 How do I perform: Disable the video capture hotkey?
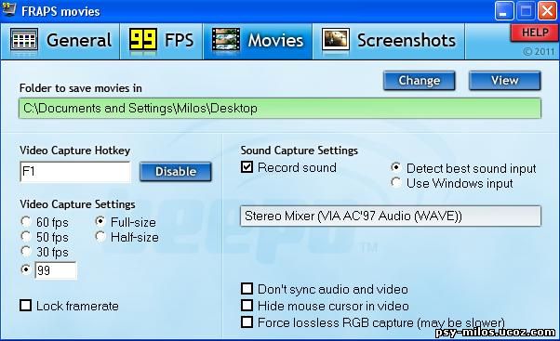coord(176,172)
